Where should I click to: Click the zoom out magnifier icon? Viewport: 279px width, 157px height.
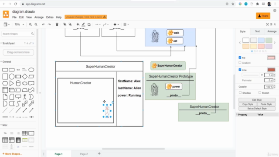pyautogui.click(x=36, y=24)
